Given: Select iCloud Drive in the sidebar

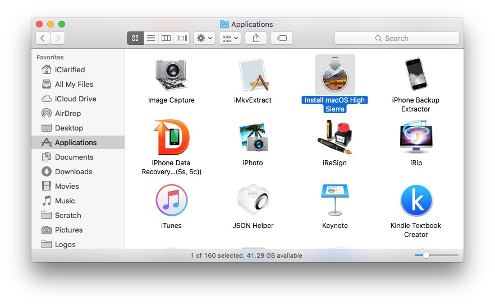Looking at the screenshot, I should (x=75, y=99).
